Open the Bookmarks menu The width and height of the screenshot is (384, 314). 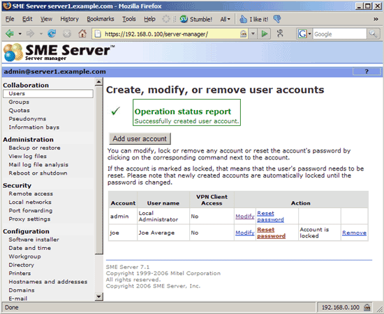click(101, 19)
